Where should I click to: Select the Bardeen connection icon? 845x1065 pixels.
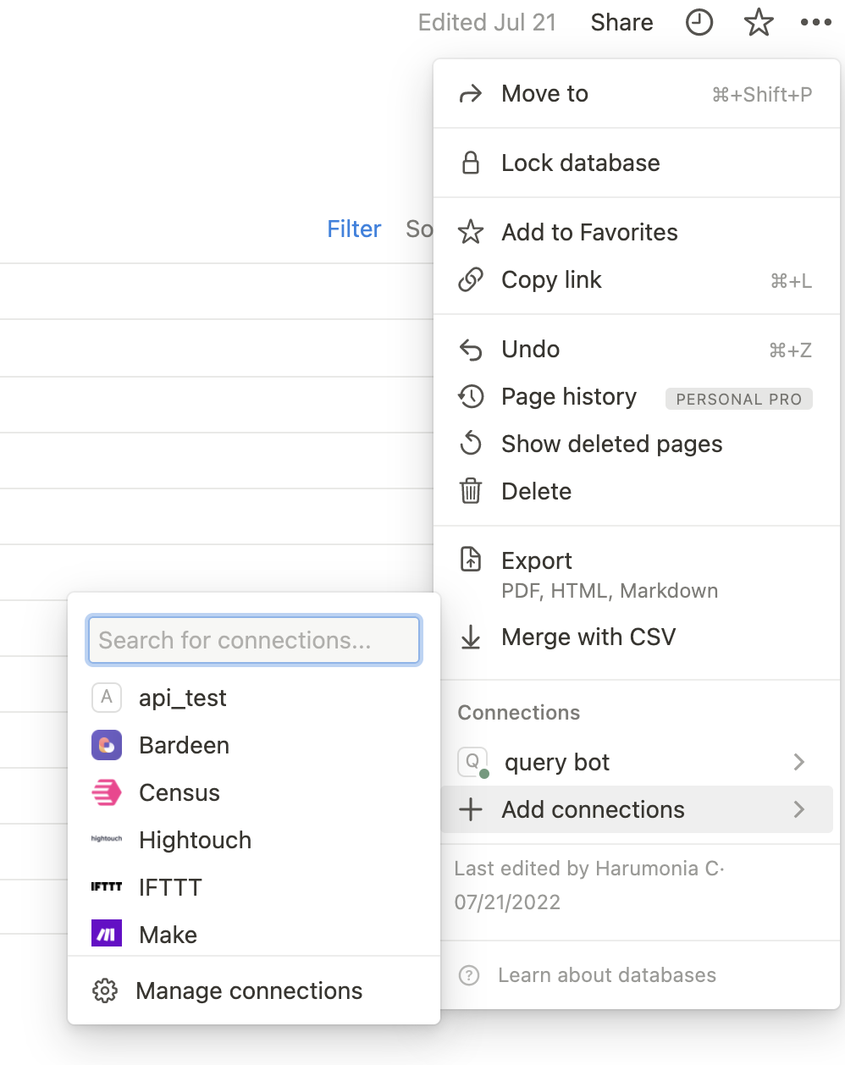[107, 745]
